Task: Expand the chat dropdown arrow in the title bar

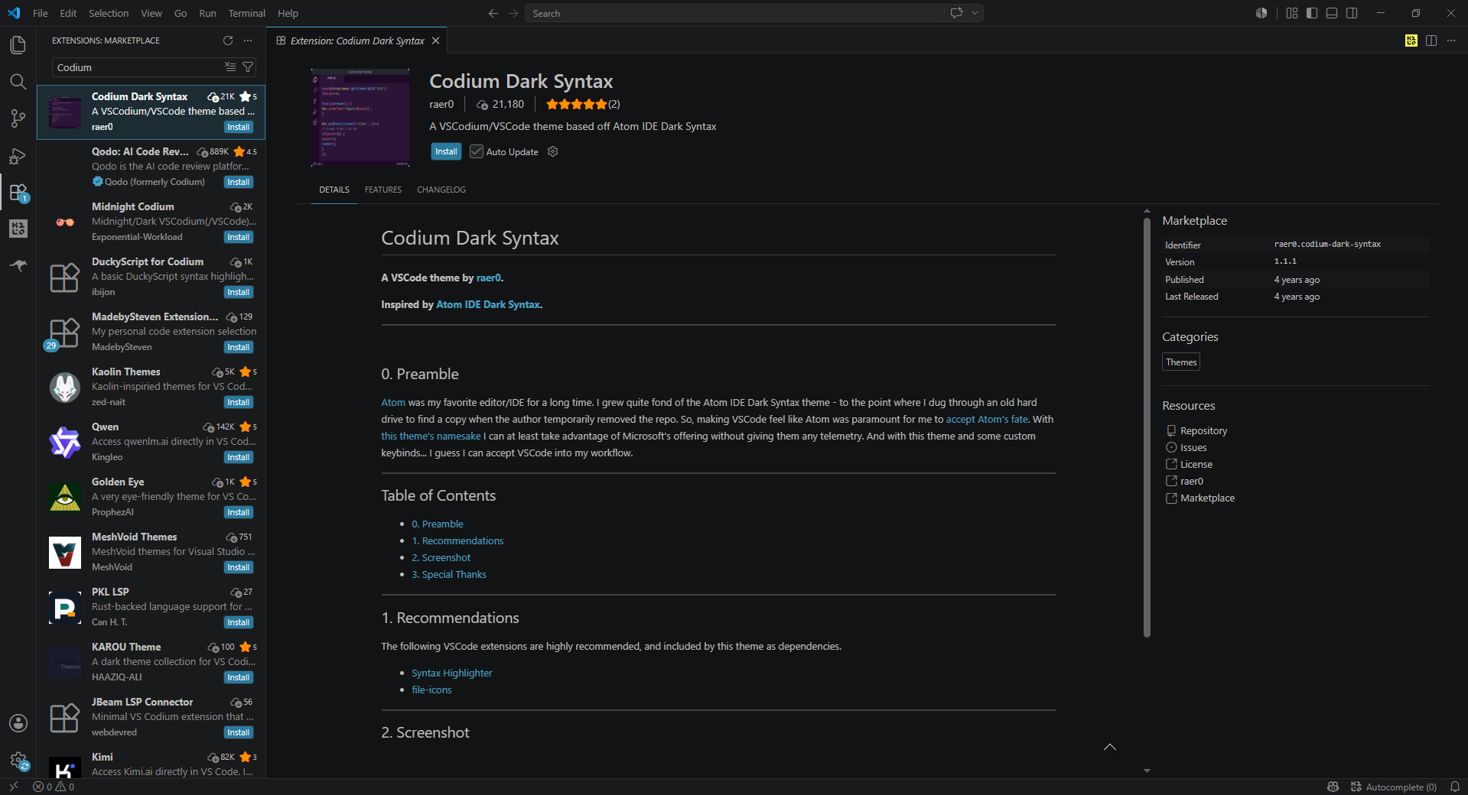Action: tap(975, 13)
